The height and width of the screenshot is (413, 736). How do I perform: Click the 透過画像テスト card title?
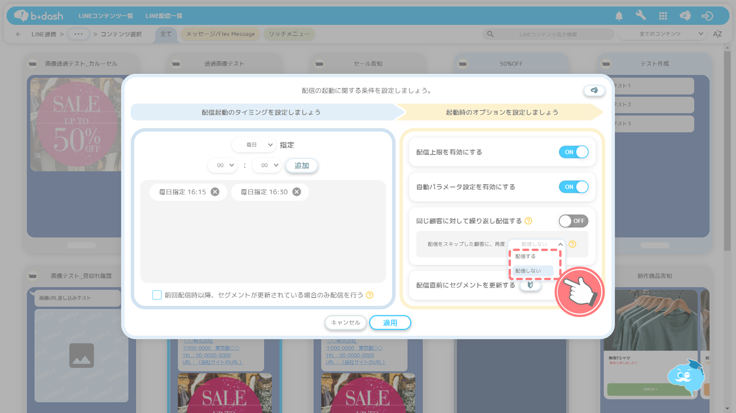click(x=225, y=64)
